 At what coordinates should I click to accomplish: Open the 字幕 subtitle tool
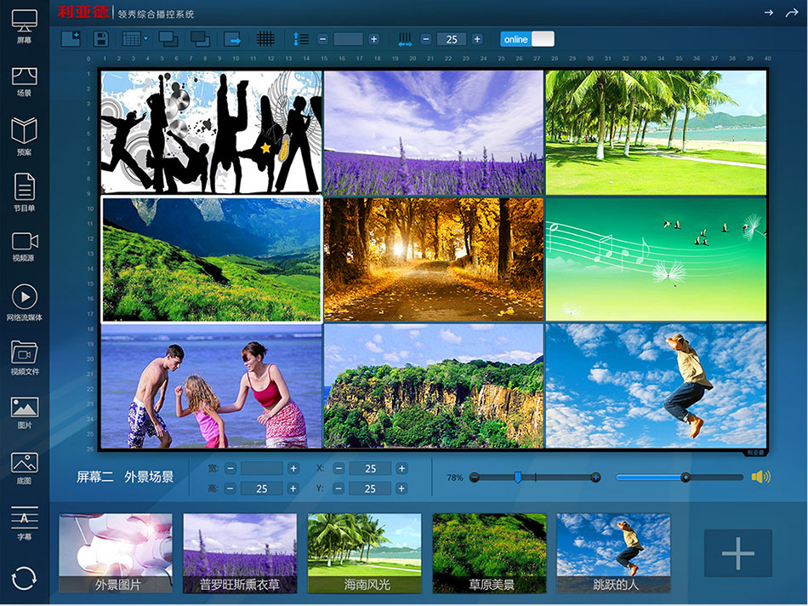(x=25, y=521)
